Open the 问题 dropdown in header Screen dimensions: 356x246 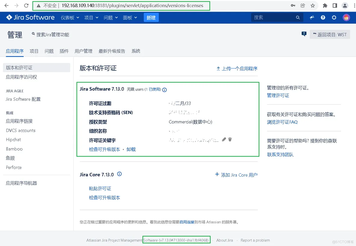[111, 17]
